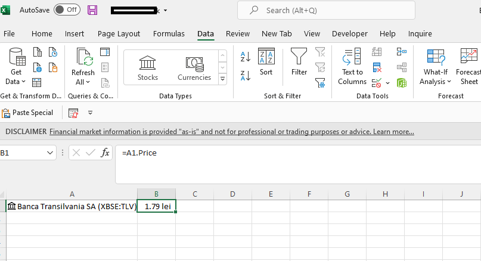Switch to the Formulas tab
This screenshot has width=481, height=261.
[x=169, y=34]
